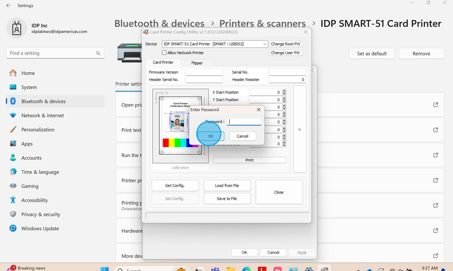
Task: Click Set as default in Settings
Action: (372, 54)
